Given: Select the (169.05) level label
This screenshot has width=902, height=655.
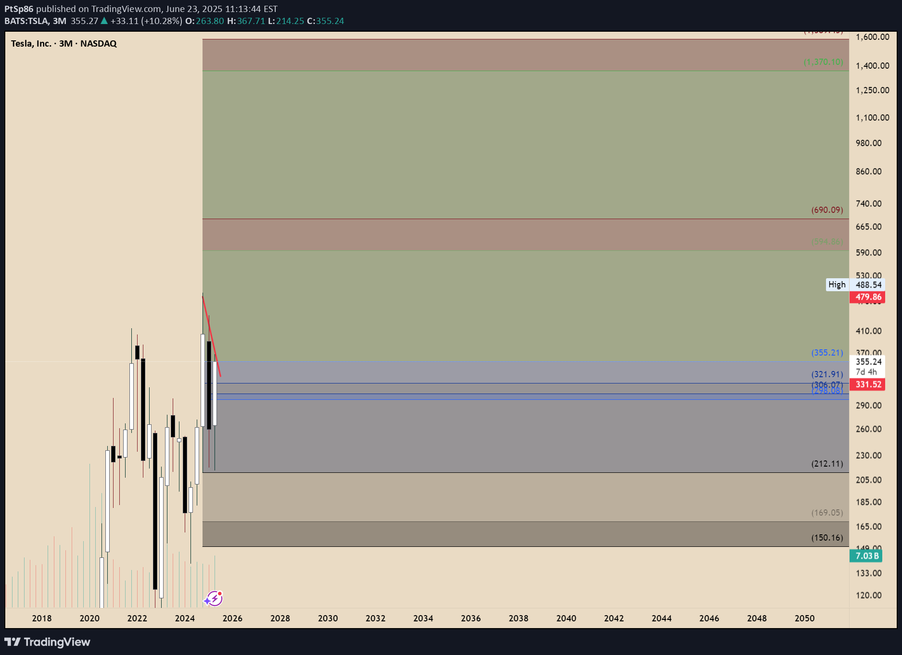Looking at the screenshot, I should click(827, 513).
